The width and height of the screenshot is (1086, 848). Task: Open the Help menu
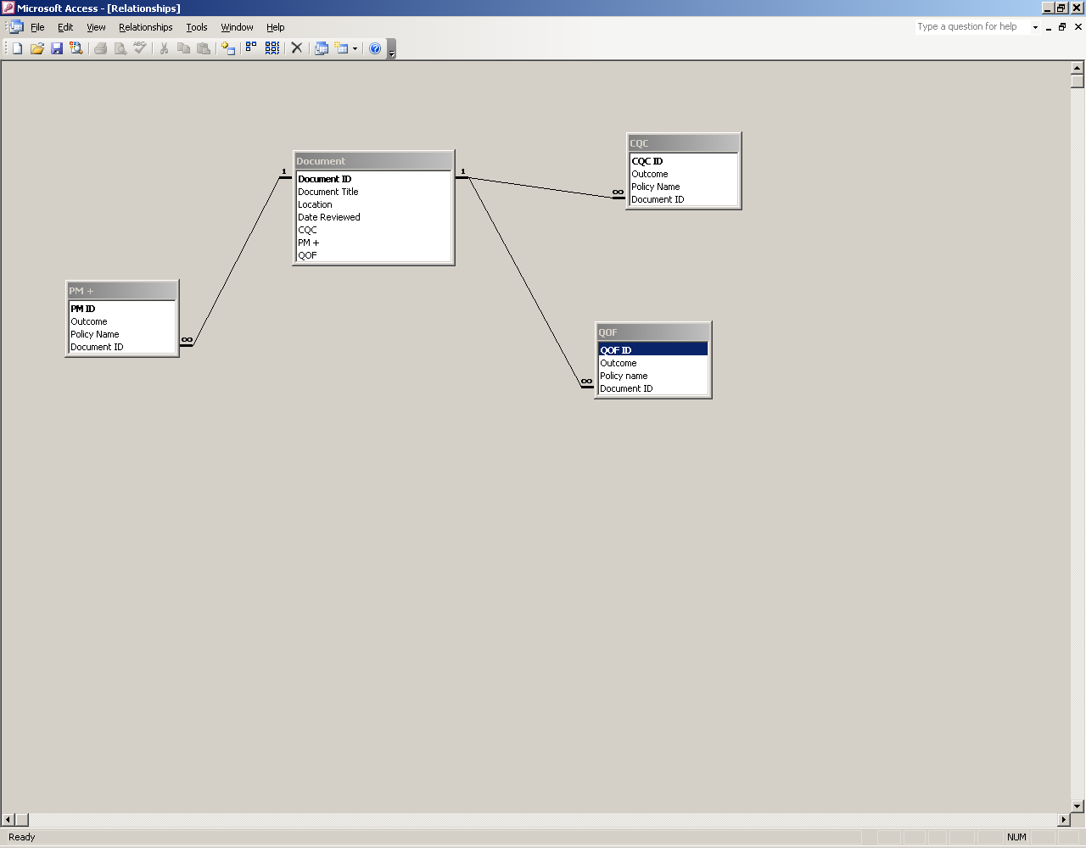pyautogui.click(x=276, y=27)
